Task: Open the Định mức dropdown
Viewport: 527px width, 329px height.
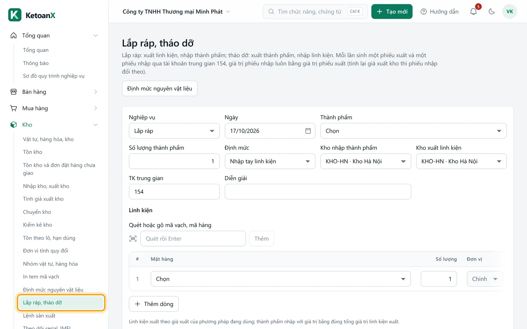Action: click(x=270, y=161)
